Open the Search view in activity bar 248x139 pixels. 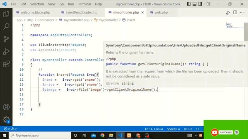[6, 26]
